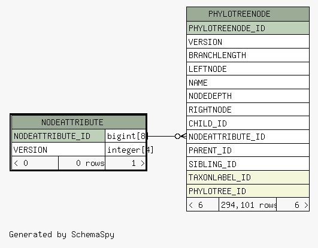Click the CHILD_ID column row
This screenshot has width=318, height=248.
(x=248, y=123)
